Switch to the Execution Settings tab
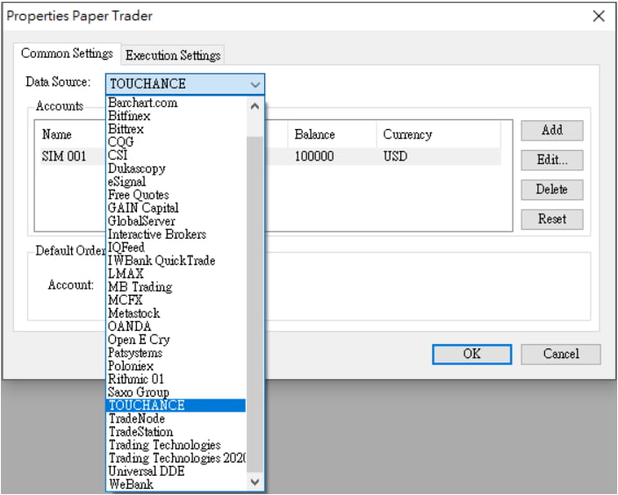 (173, 55)
